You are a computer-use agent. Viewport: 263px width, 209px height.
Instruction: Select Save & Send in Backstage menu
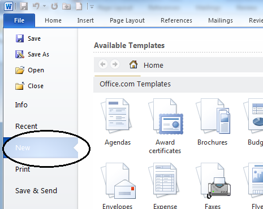[x=36, y=191]
